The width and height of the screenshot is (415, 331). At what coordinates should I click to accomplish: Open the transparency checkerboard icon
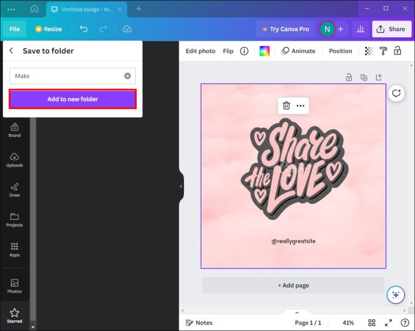point(369,50)
